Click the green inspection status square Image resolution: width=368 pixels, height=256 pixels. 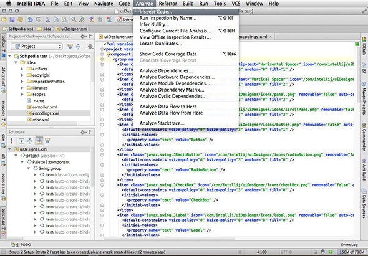(x=357, y=44)
